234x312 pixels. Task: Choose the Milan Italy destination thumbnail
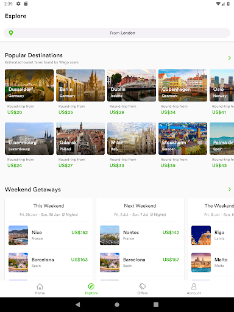pyautogui.click(x=132, y=138)
